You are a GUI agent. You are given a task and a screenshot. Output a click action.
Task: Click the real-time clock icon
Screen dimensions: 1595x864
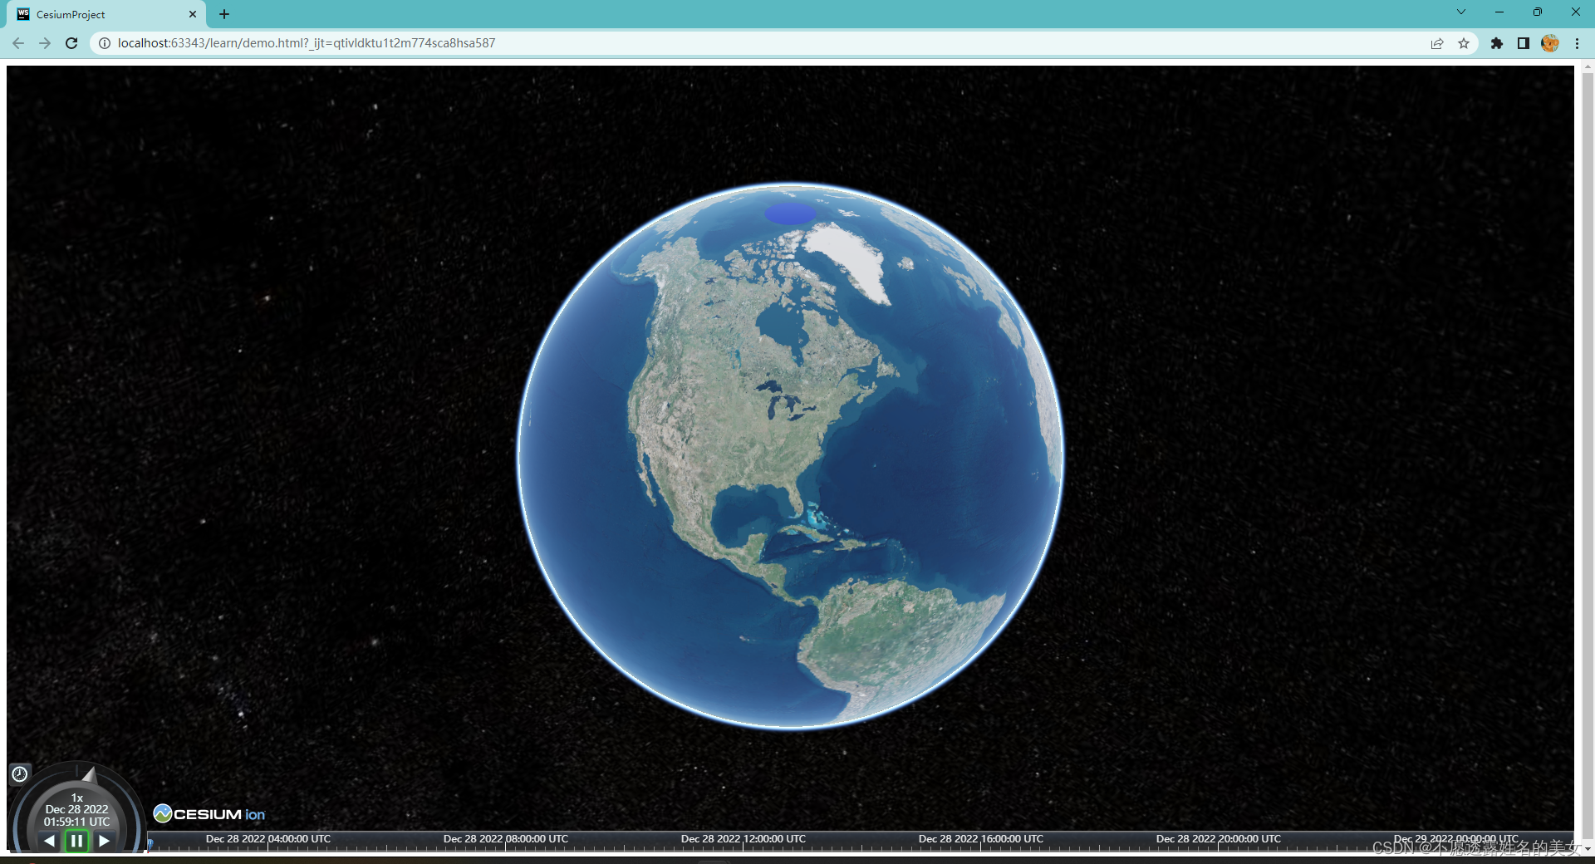[x=20, y=774]
